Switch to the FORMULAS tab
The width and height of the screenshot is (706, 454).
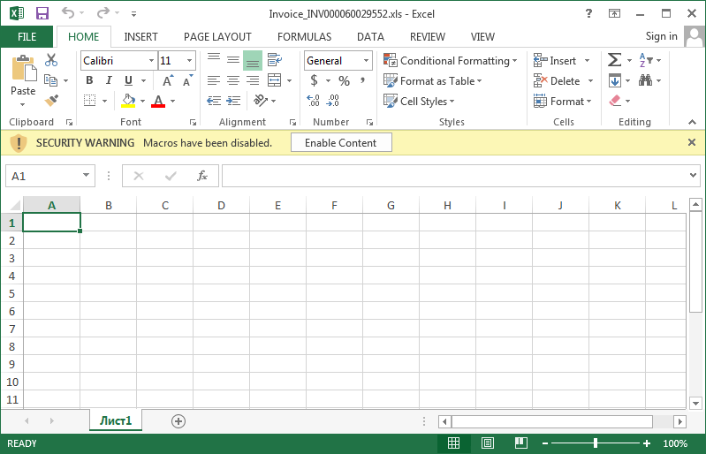[x=304, y=37]
